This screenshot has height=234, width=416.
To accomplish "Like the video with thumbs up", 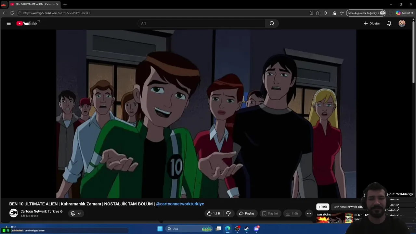I will 213,214.
